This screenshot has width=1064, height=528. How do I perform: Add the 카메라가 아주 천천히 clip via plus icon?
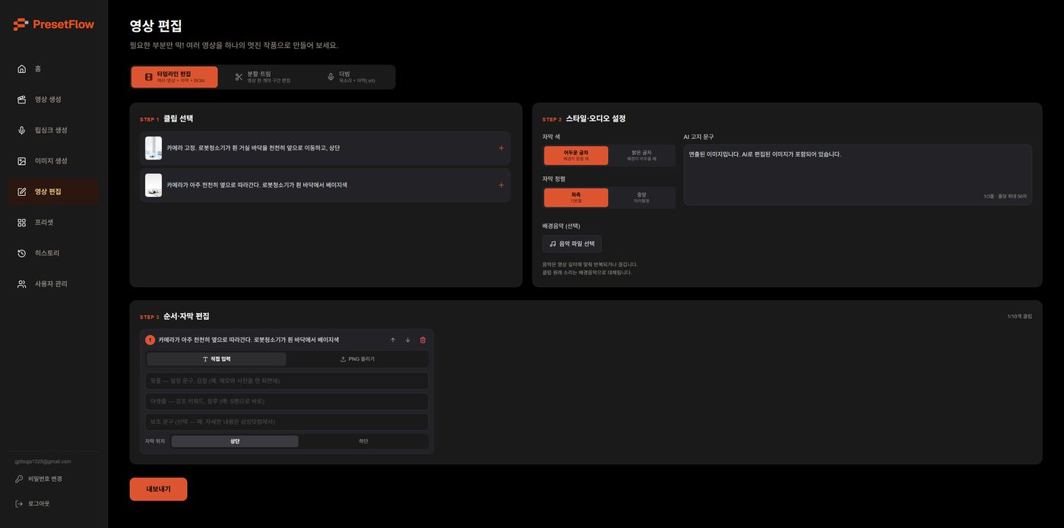pyautogui.click(x=501, y=185)
